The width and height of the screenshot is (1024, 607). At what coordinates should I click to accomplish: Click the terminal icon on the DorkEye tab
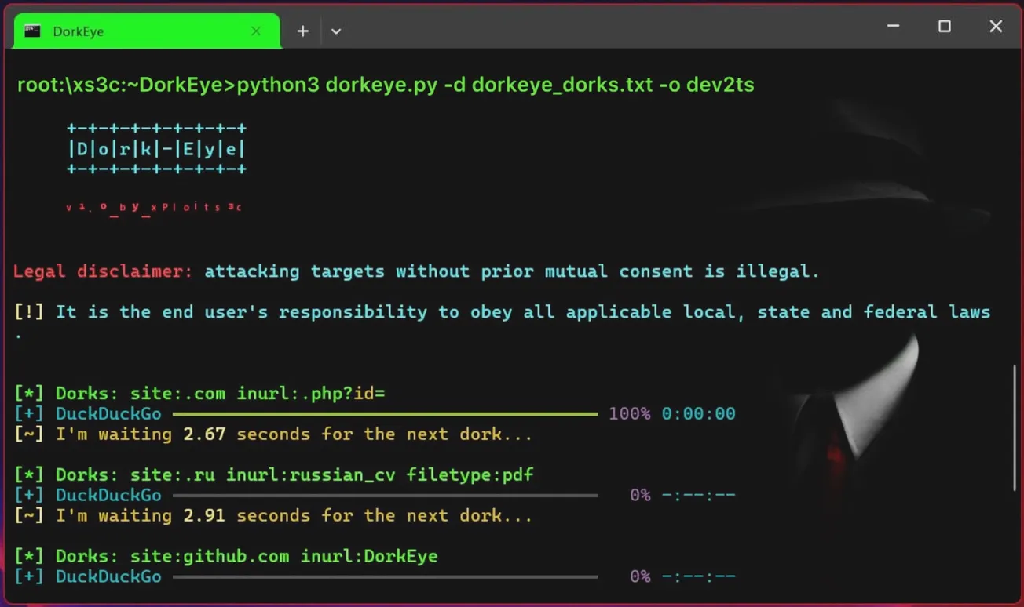(31, 31)
